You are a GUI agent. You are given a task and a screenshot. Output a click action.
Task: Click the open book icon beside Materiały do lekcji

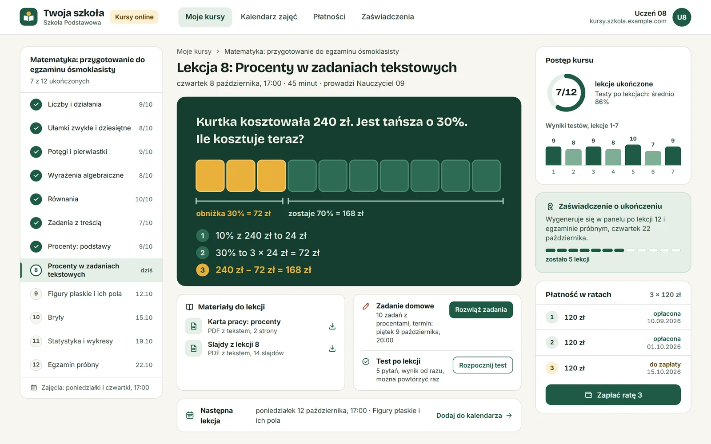click(190, 307)
